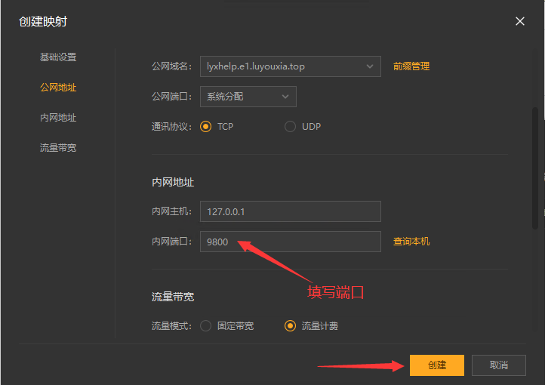Image resolution: width=545 pixels, height=385 pixels.
Task: Click the 通讯协议 label
Action: point(171,127)
